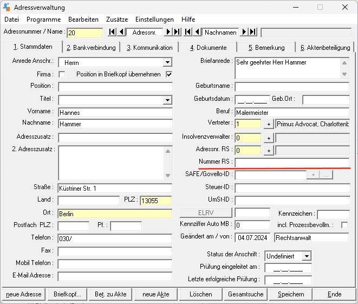Image resolution: width=358 pixels, height=304 pixels.
Task: Switch to 2. Bankverbindung tab
Action: click(91, 48)
